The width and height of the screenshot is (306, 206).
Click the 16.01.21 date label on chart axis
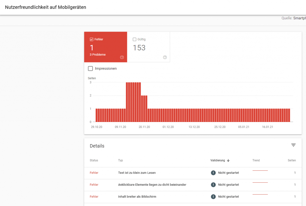pos(267,127)
